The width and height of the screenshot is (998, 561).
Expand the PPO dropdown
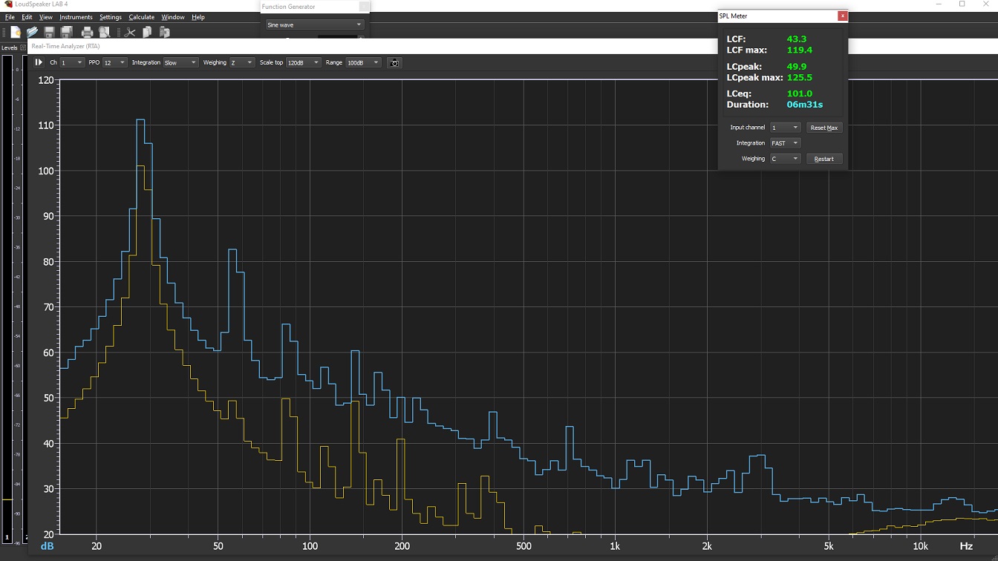[x=114, y=63]
